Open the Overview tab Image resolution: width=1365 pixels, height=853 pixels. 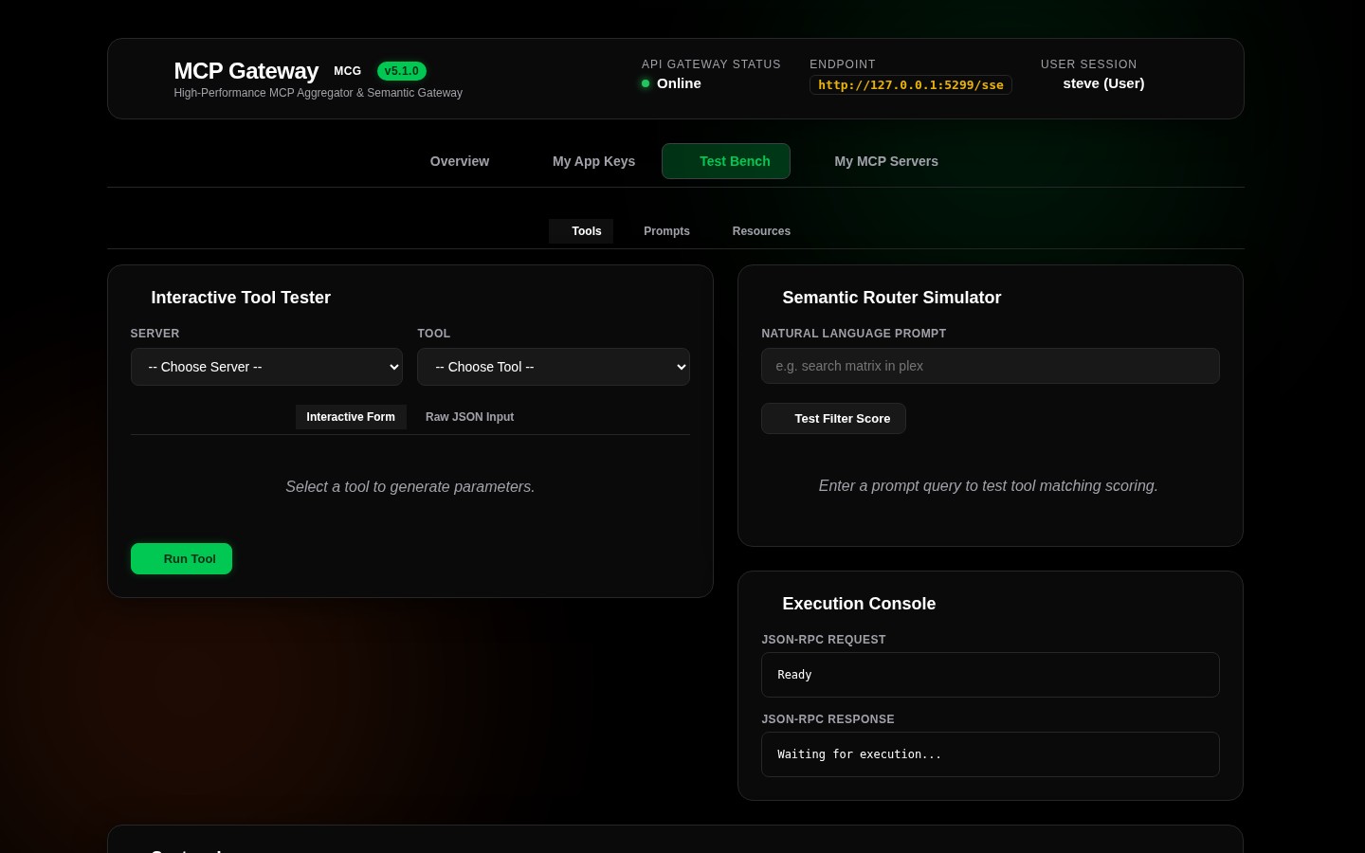[x=459, y=161]
